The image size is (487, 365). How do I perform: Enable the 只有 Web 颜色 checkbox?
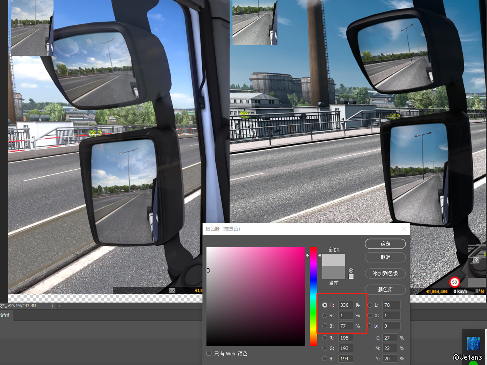(209, 353)
